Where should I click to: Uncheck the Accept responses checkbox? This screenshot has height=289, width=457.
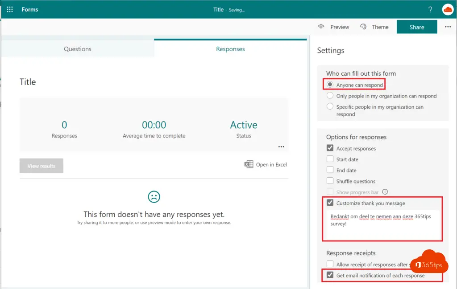point(330,148)
